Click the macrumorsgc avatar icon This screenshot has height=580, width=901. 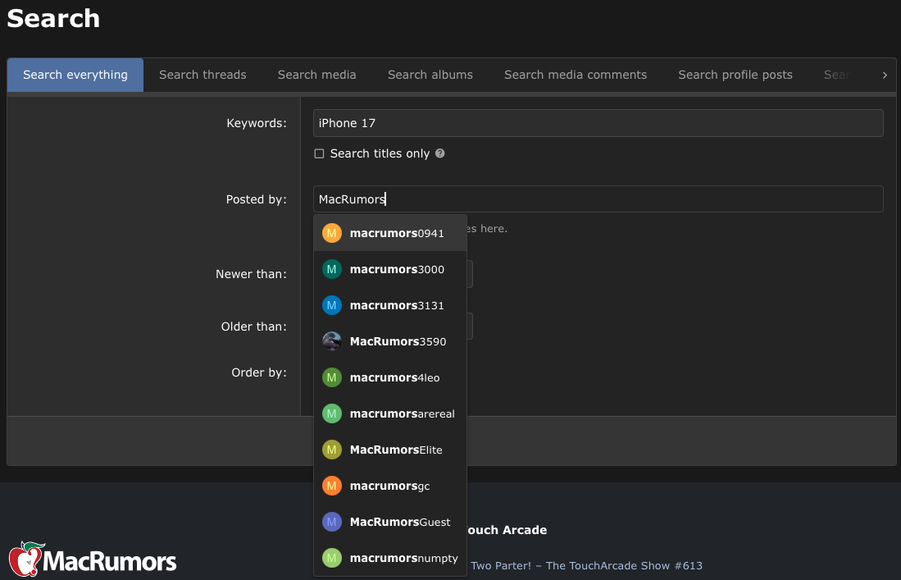tap(331, 486)
